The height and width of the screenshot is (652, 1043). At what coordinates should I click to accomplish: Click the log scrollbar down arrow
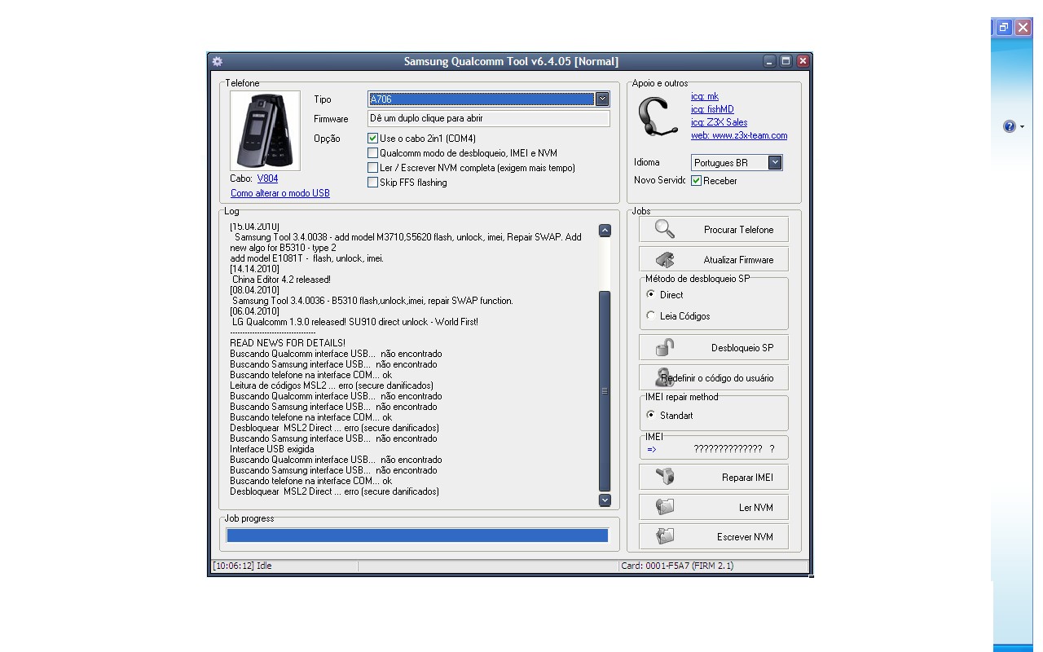pyautogui.click(x=605, y=500)
